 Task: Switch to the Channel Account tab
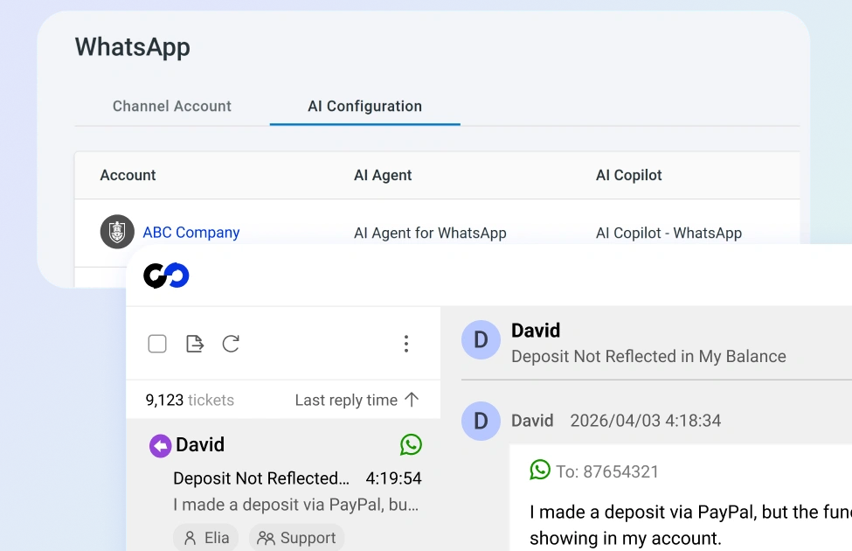pyautogui.click(x=171, y=106)
